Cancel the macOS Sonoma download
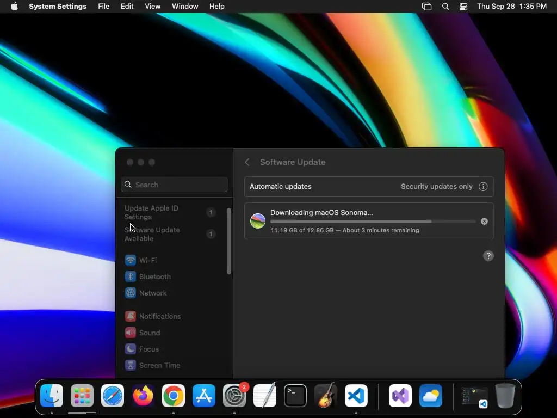Image resolution: width=557 pixels, height=418 pixels. point(484,222)
